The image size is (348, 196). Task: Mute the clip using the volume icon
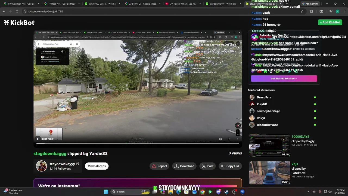point(220,139)
